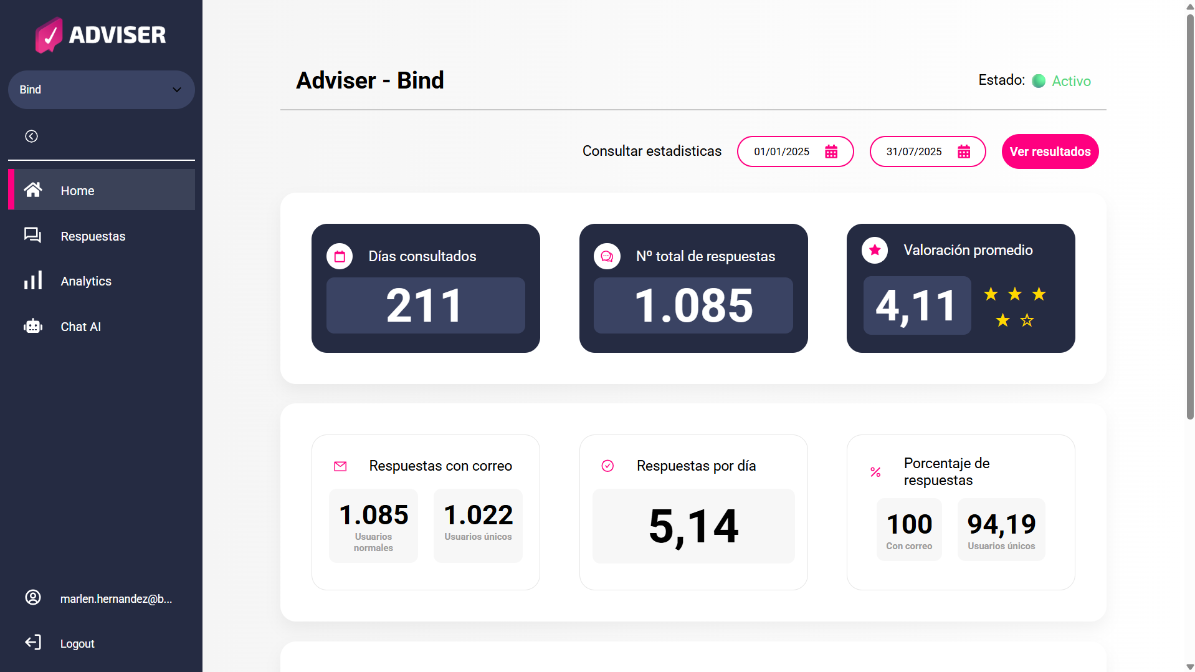
Task: Click the green Activo status indicator dot
Action: click(x=1039, y=81)
